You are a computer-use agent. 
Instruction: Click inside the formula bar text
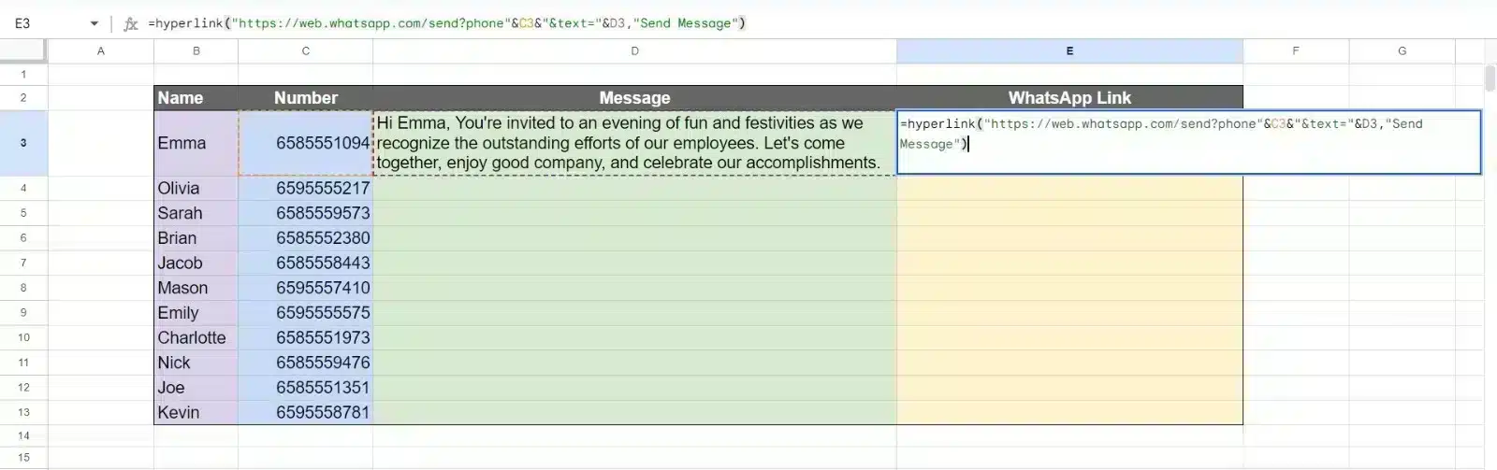click(x=447, y=23)
